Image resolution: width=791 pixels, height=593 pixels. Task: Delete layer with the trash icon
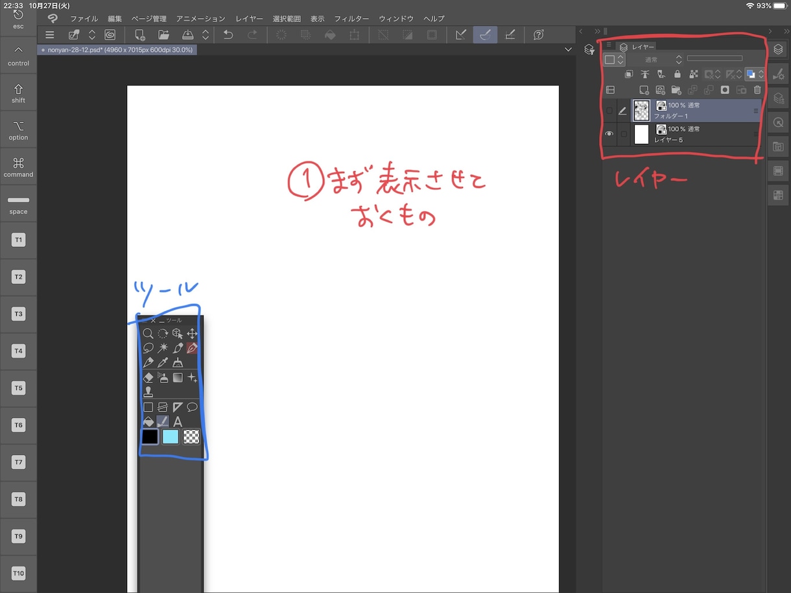click(757, 90)
